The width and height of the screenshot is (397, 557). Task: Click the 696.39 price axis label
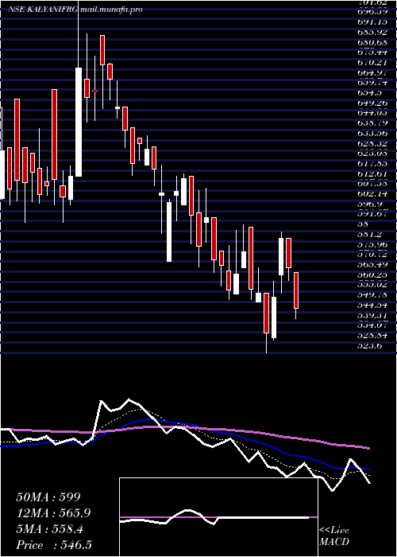[374, 12]
